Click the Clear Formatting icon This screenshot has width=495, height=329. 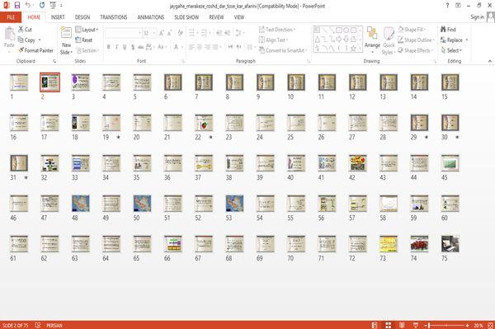click(x=180, y=33)
